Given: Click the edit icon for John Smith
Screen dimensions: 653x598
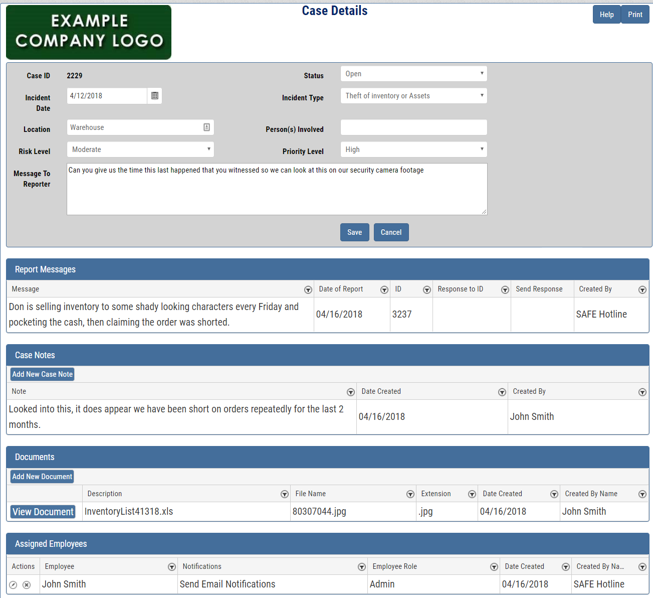Looking at the screenshot, I should (14, 585).
